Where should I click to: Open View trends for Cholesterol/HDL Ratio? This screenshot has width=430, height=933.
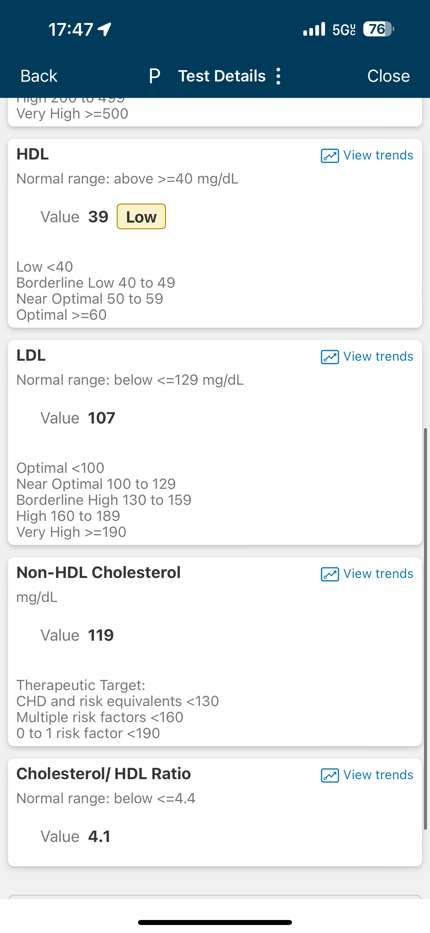pos(378,775)
